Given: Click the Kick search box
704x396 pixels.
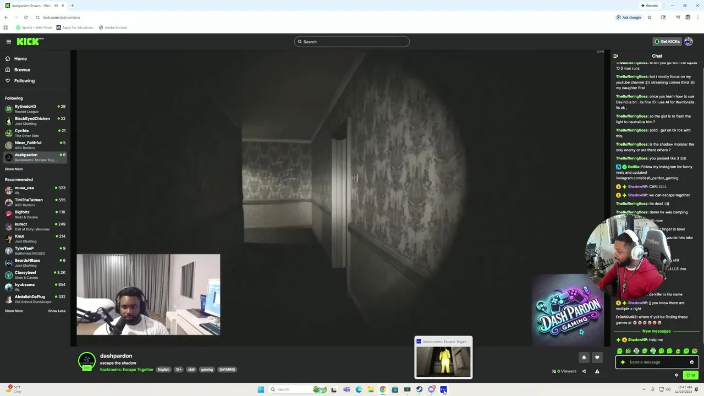Looking at the screenshot, I should [x=352, y=42].
